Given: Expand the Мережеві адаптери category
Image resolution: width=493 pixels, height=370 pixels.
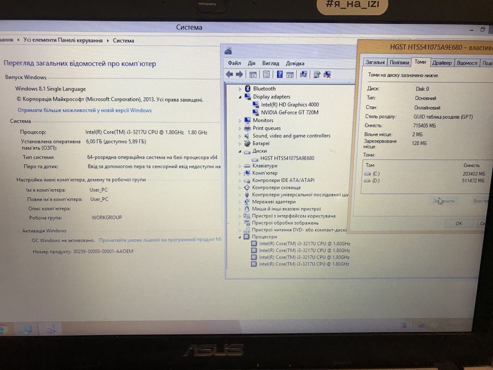Looking at the screenshot, I should tap(239, 202).
